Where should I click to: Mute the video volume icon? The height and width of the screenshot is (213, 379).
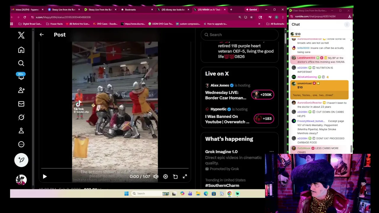156,177
